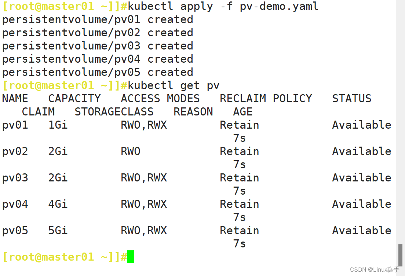
Task: Click pv04's RWO,RWX access modes
Action: click(x=144, y=204)
